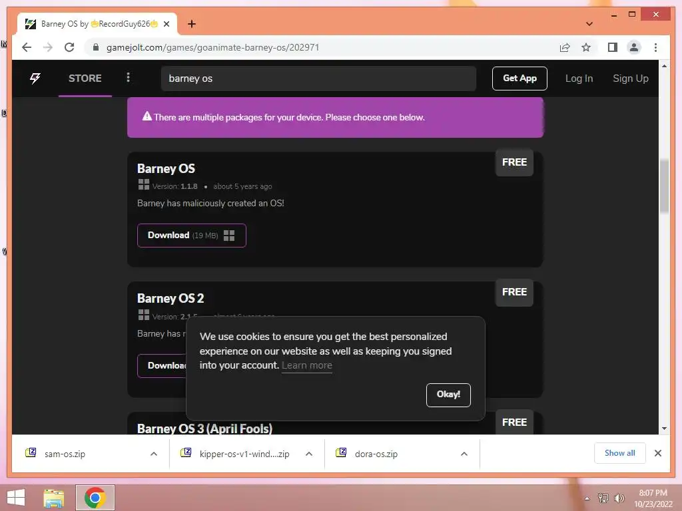Click the vertical scrollbar thumb

coord(664,187)
